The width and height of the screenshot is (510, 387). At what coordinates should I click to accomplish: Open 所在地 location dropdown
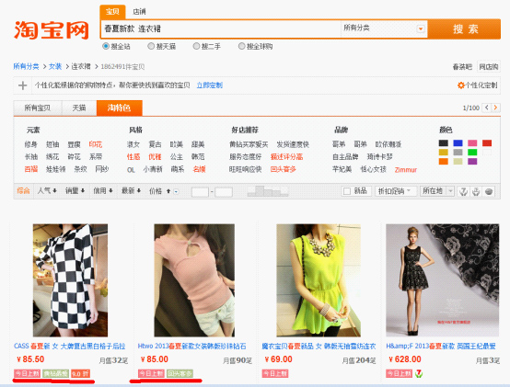click(437, 191)
